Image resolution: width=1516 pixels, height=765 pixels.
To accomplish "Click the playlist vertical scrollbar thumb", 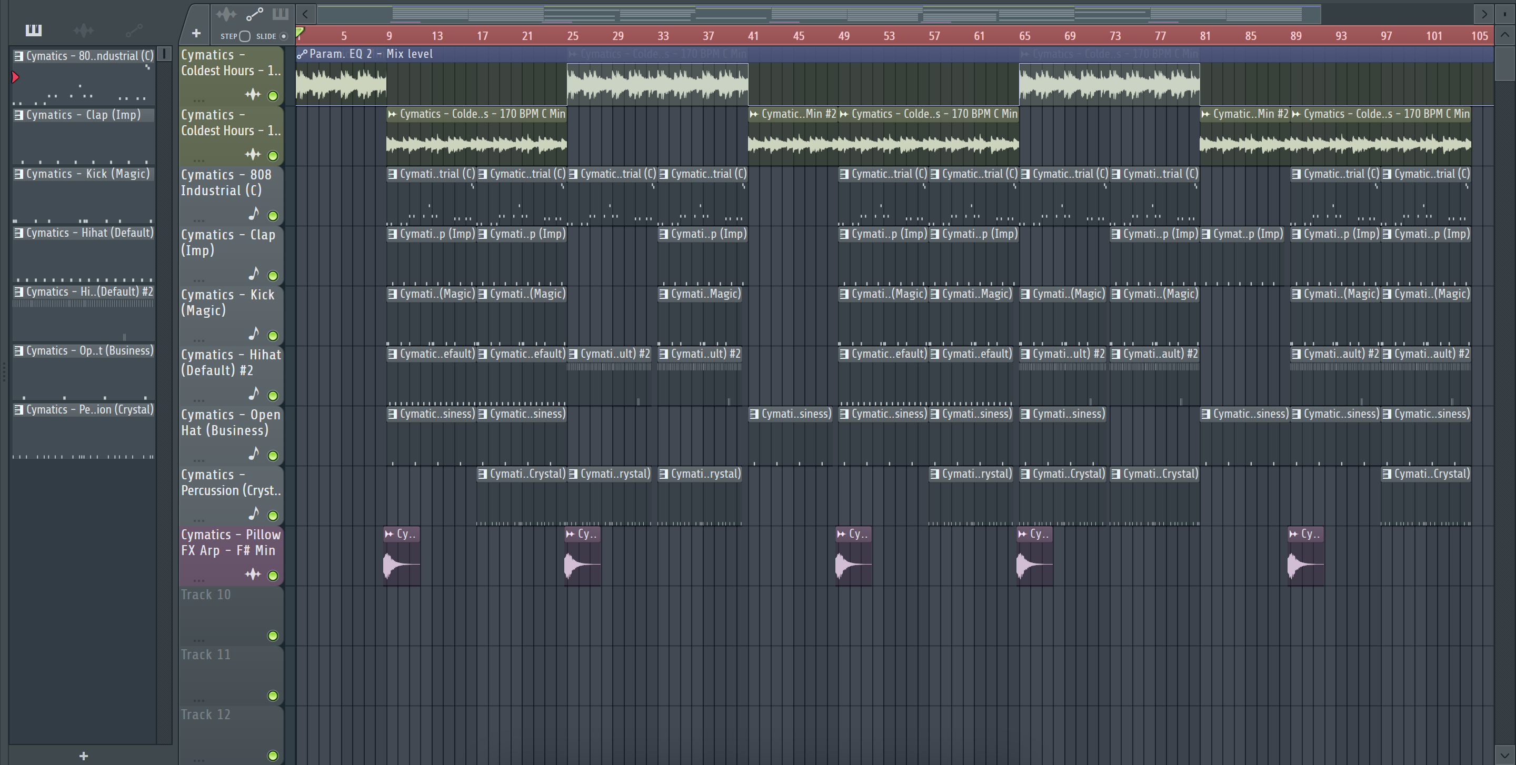I will click(x=1504, y=64).
